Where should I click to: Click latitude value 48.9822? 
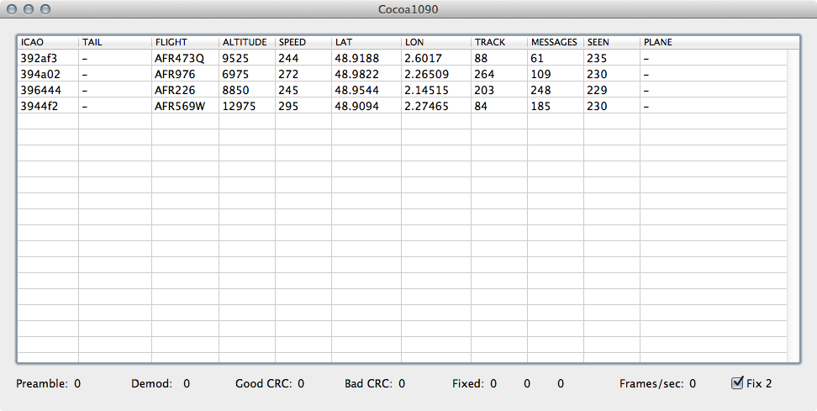coord(357,75)
